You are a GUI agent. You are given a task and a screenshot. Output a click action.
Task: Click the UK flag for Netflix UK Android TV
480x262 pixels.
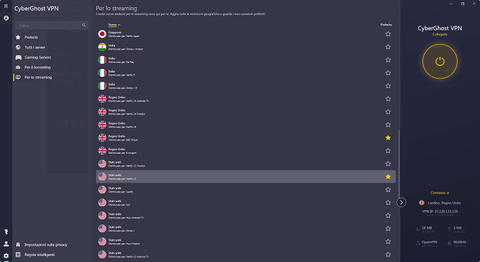[x=102, y=99]
